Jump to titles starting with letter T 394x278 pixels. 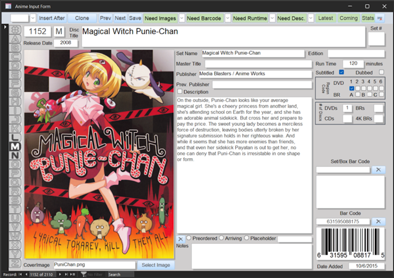(15, 209)
